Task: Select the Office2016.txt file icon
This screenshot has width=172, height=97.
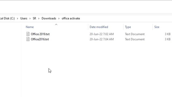Action: (x=28, y=39)
